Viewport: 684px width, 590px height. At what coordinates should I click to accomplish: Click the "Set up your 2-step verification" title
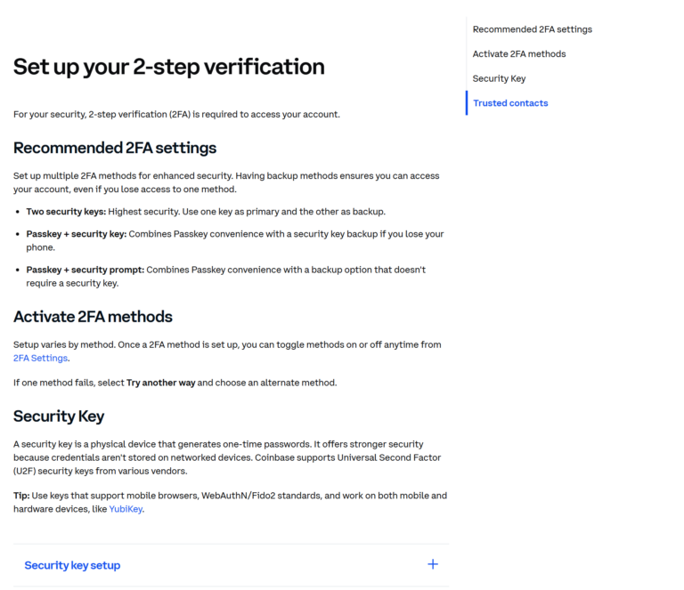[168, 67]
